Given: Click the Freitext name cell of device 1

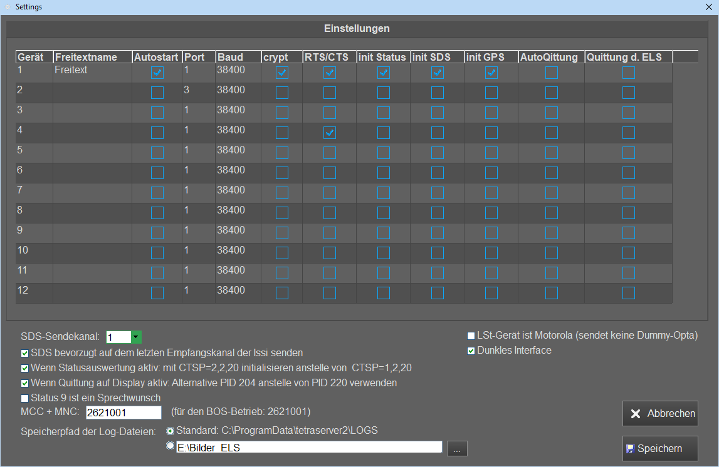Looking at the screenshot, I should click(x=93, y=73).
